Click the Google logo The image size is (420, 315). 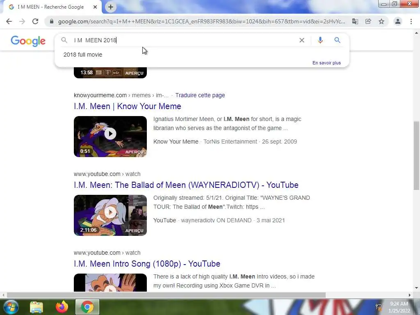click(x=28, y=41)
